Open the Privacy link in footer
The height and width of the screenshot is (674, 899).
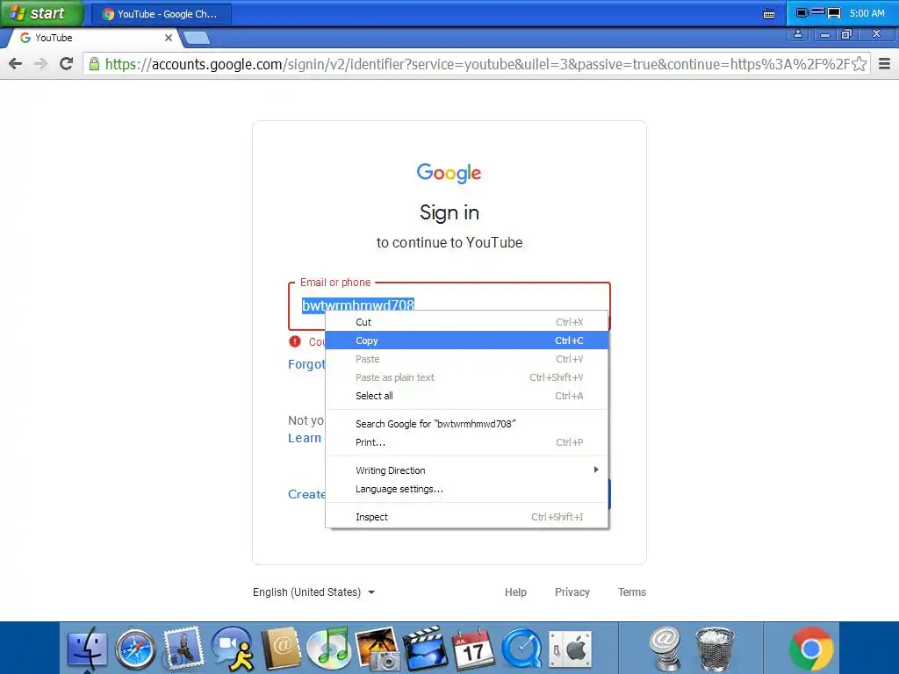click(x=572, y=592)
